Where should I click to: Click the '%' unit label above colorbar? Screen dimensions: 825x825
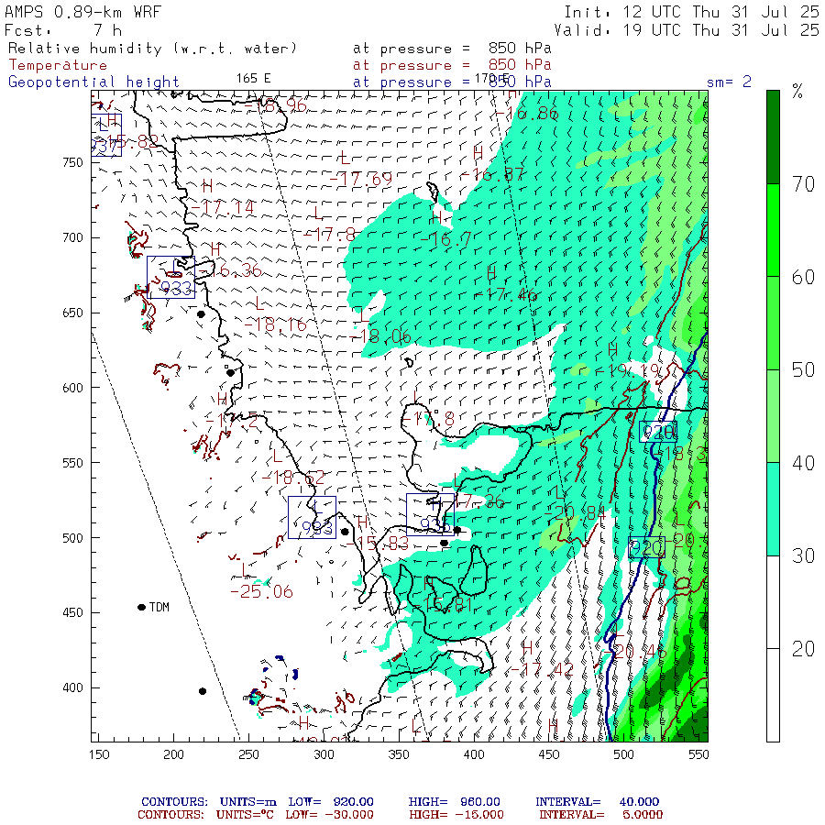point(797,92)
